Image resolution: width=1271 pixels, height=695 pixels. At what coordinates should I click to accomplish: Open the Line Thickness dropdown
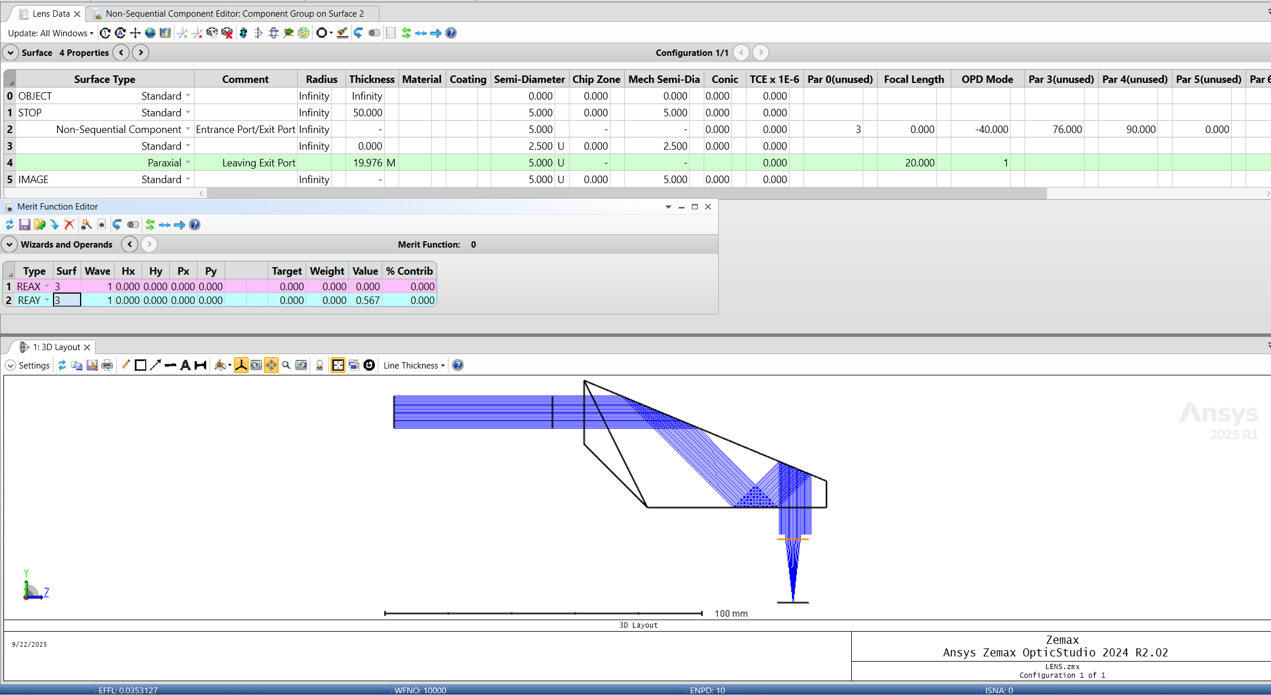pos(414,365)
